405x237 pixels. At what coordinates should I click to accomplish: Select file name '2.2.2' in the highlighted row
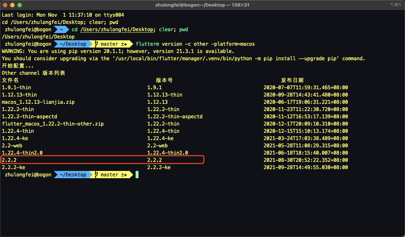point(9,160)
